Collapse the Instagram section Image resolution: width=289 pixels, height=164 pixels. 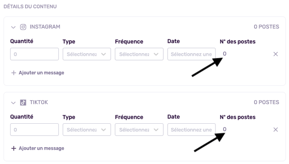13,27
